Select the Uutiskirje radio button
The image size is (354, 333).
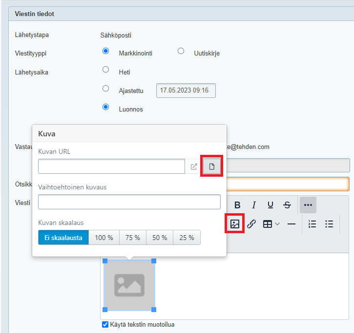[x=181, y=51]
